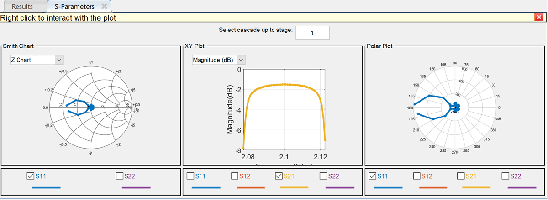Check S12 in the Polar Plot
The image size is (548, 200).
pyautogui.click(x=416, y=176)
